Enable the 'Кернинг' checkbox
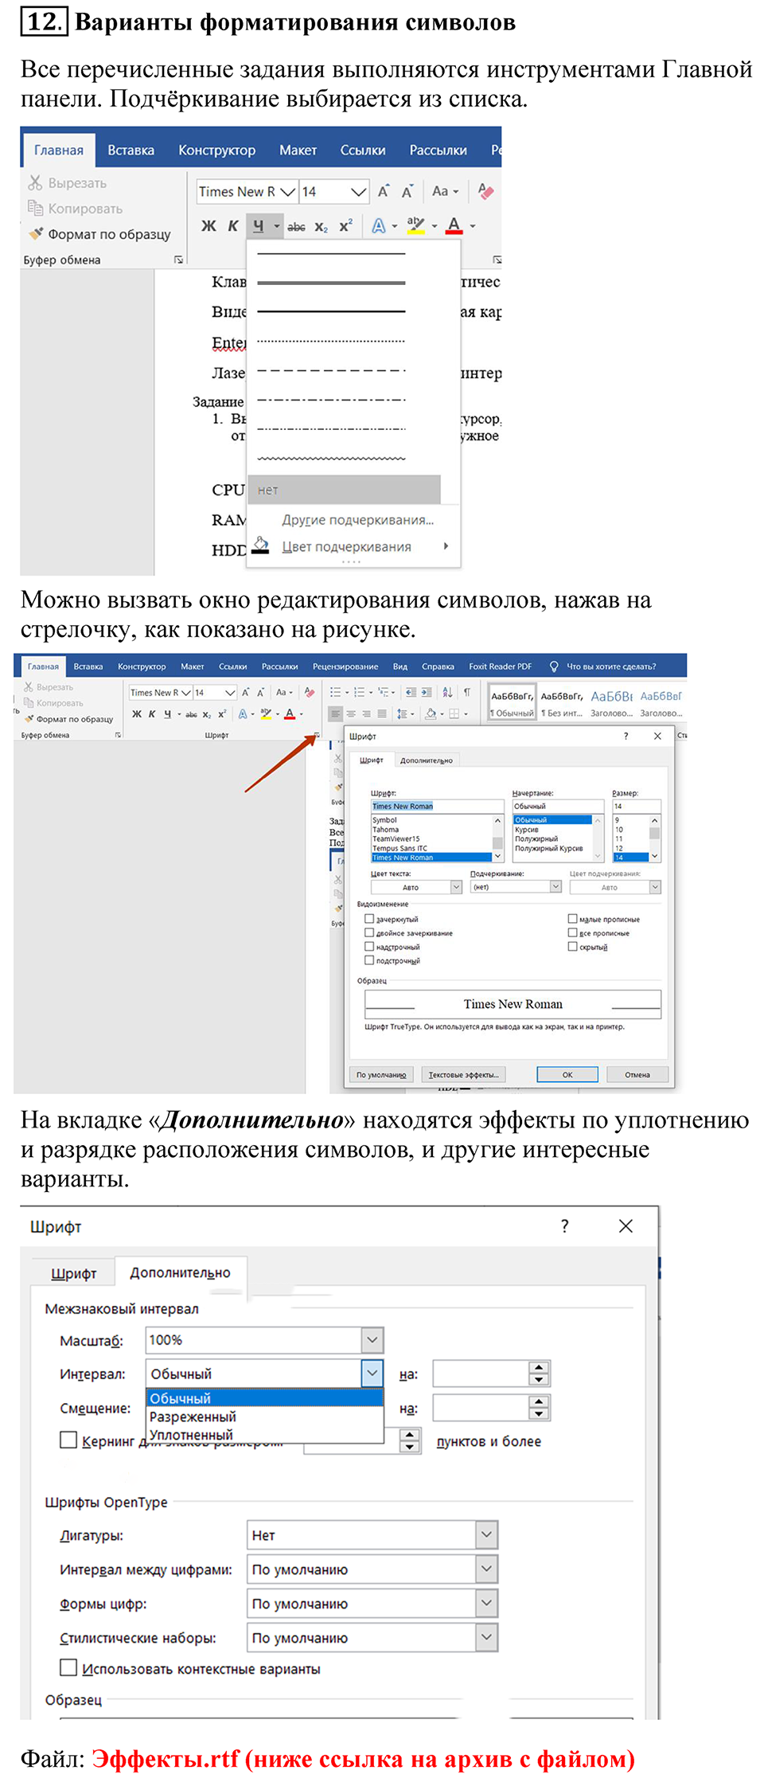 tap(69, 1440)
